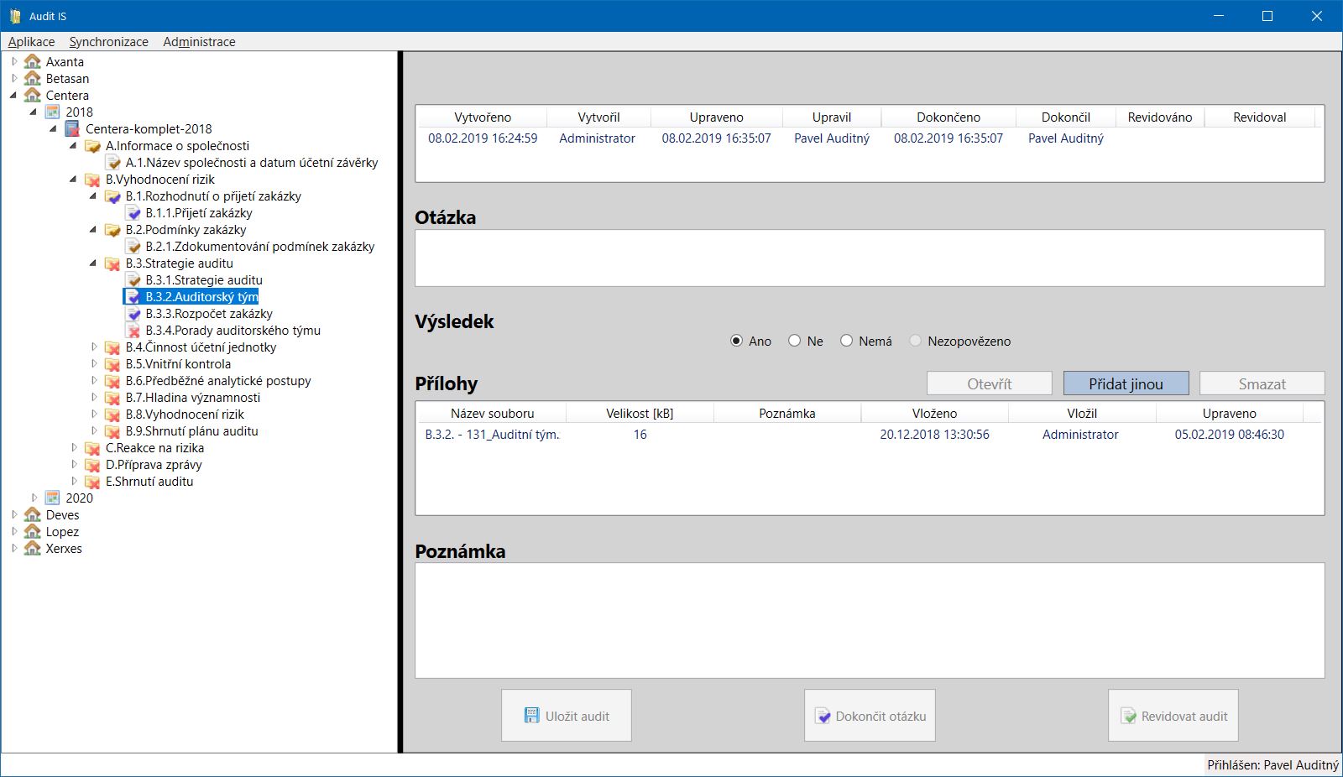The width and height of the screenshot is (1343, 777).
Task: Click folder icon of B.7.Hladina významnosti
Action: 112,398
